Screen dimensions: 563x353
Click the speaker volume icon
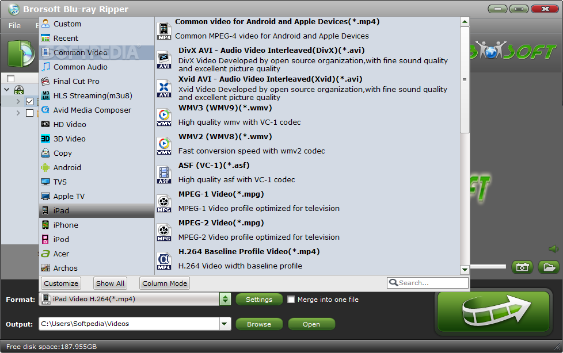553,248
